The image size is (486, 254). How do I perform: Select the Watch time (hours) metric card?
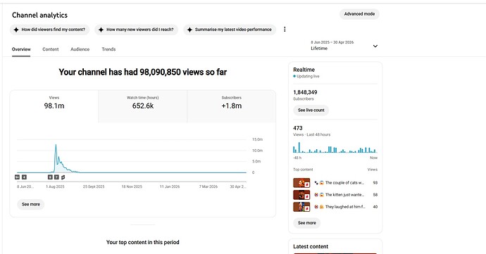143,106
